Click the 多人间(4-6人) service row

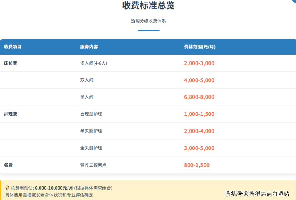pos(94,63)
